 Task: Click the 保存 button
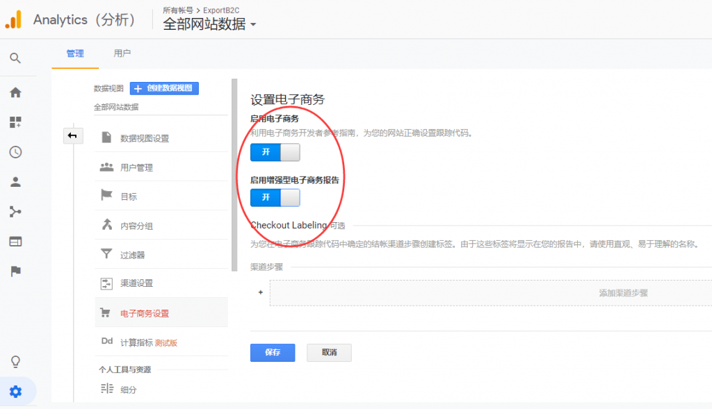[x=272, y=353]
